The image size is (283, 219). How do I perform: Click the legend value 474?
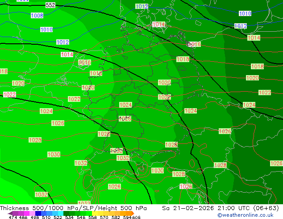(13, 217)
